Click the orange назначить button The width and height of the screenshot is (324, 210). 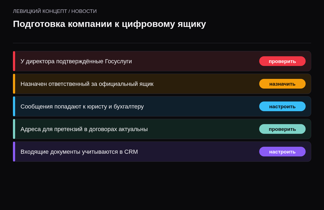click(282, 84)
